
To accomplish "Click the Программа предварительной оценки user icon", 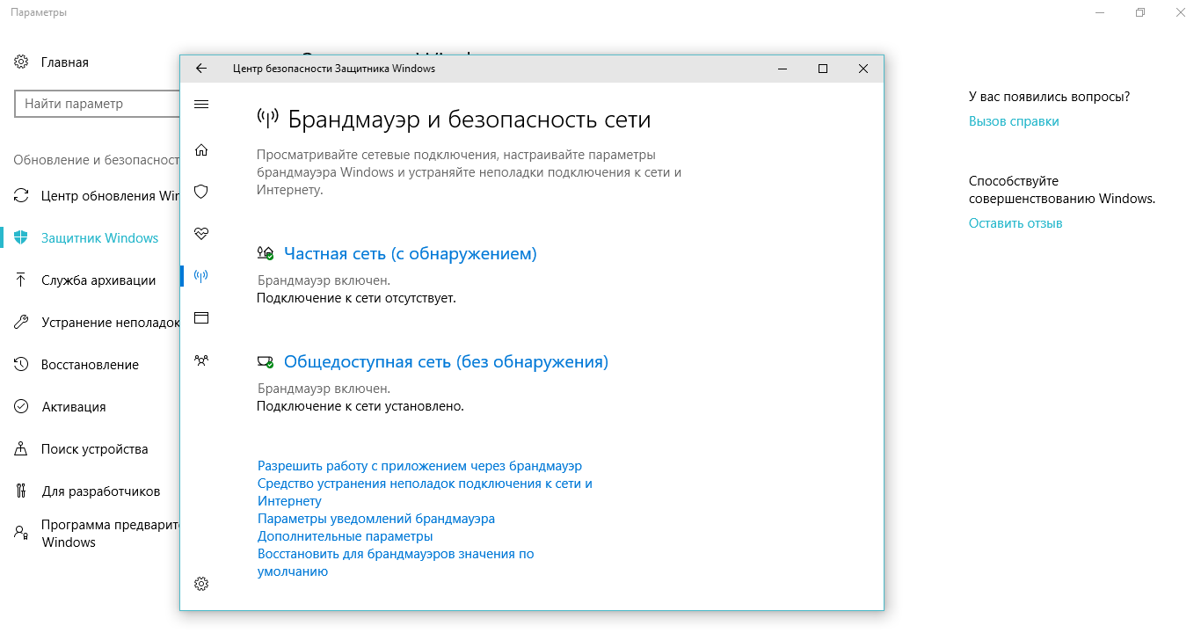I will pos(21,533).
